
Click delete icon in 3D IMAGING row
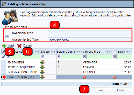click(42, 62)
